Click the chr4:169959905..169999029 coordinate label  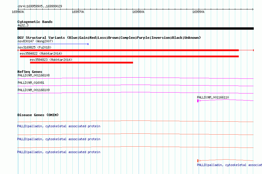click(40, 6)
